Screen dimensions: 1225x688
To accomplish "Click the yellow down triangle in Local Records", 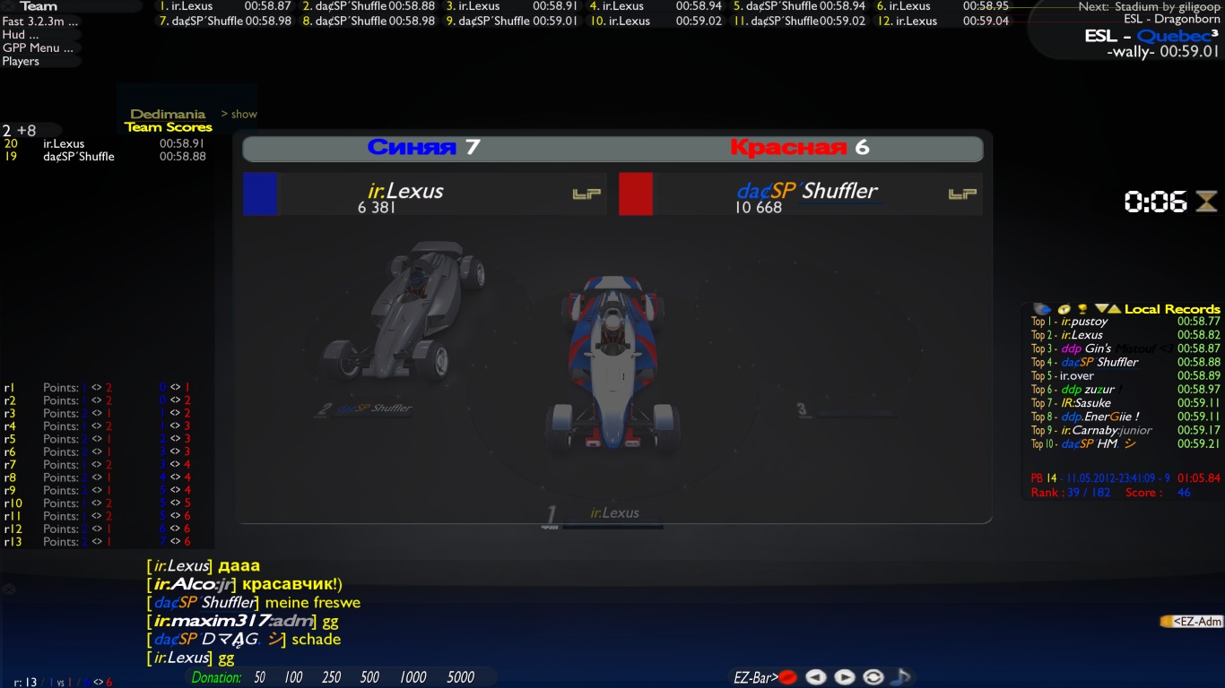I will click(1100, 309).
